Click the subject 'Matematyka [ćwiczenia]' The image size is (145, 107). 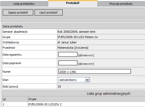point(73,48)
